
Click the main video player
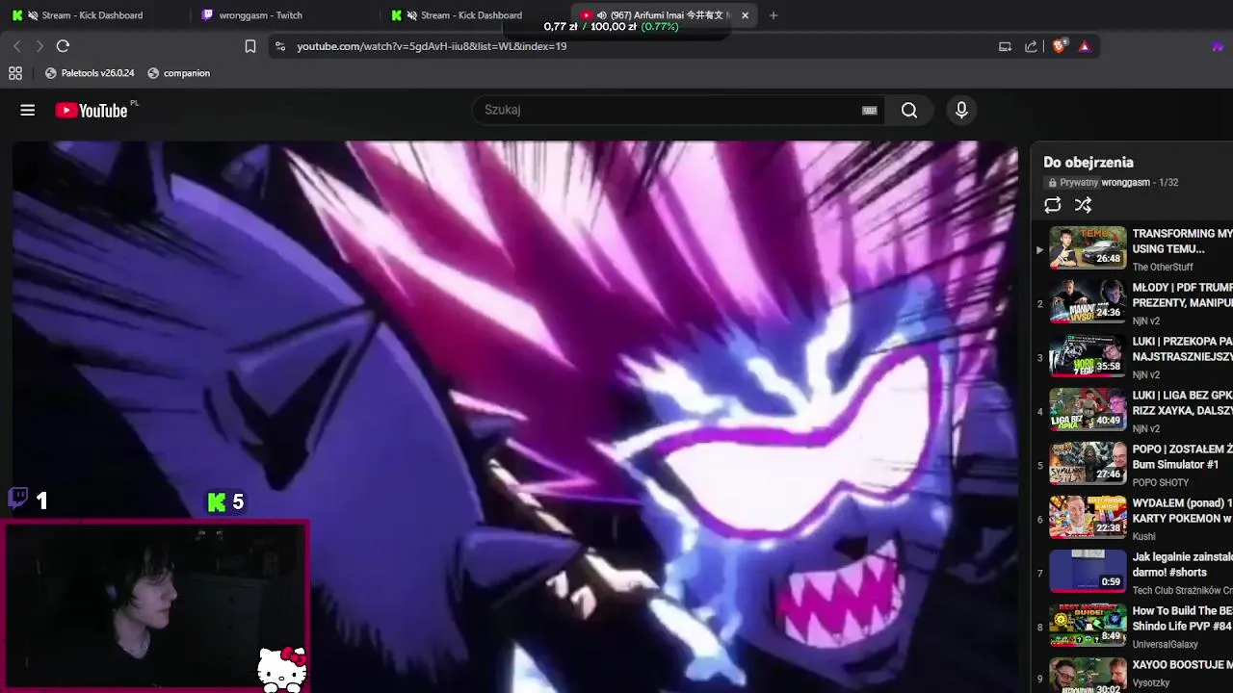pyautogui.click(x=515, y=417)
